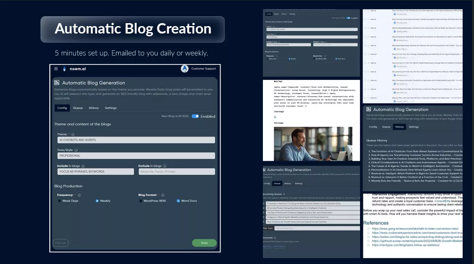Open the History tab in main panel
The height and width of the screenshot is (264, 474).
click(x=93, y=107)
